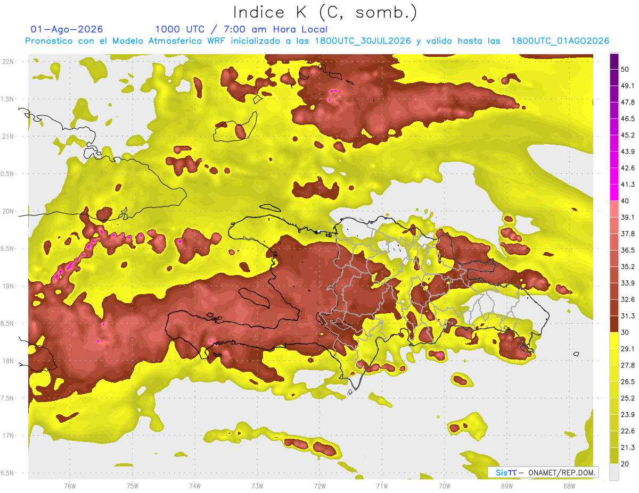Click the "39.1" color scale value
This screenshot has height=493, width=639.
tap(628, 217)
